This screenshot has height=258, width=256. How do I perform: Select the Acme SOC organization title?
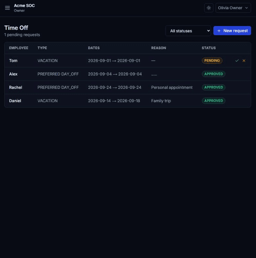point(24,6)
